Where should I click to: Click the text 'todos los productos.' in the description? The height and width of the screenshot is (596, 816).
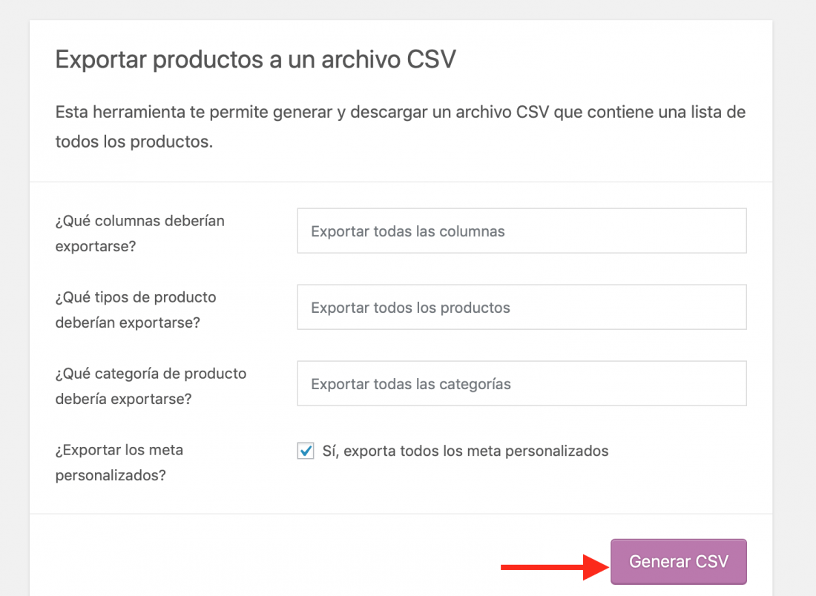134,142
